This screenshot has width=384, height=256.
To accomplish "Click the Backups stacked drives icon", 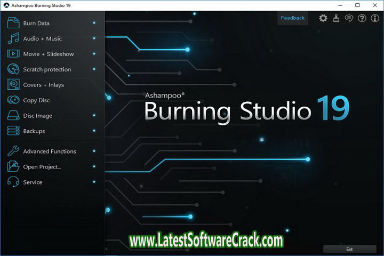I will click(13, 131).
